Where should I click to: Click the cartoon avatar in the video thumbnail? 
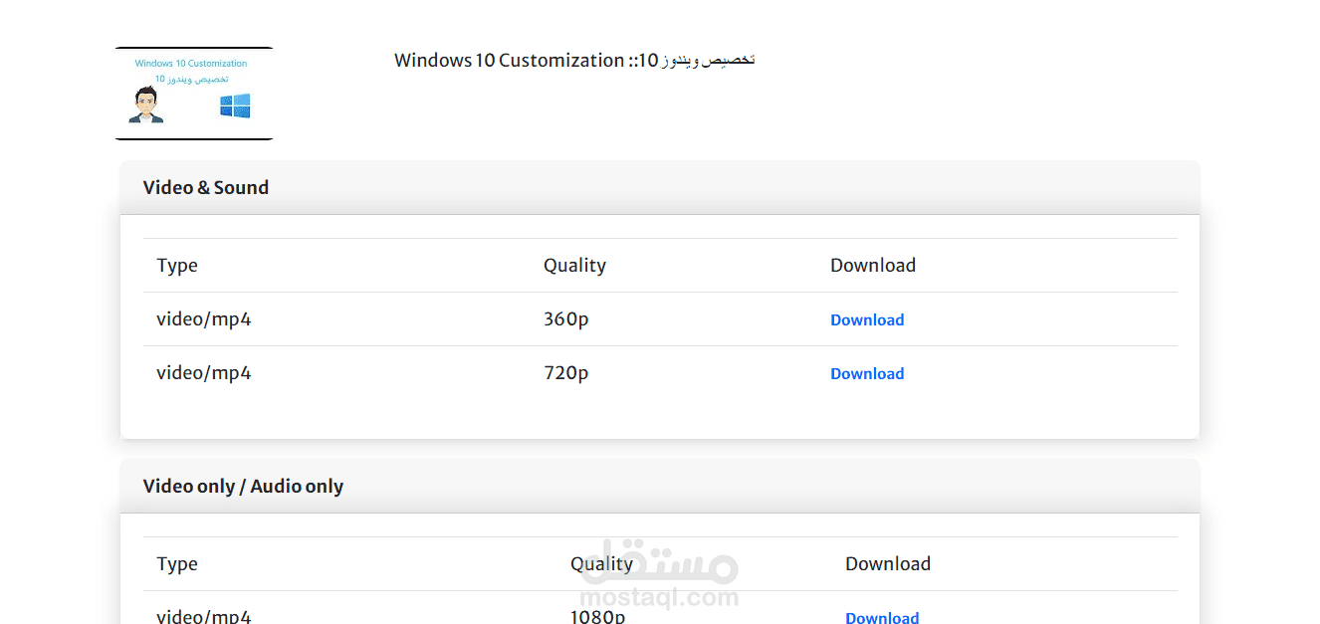coord(147,104)
